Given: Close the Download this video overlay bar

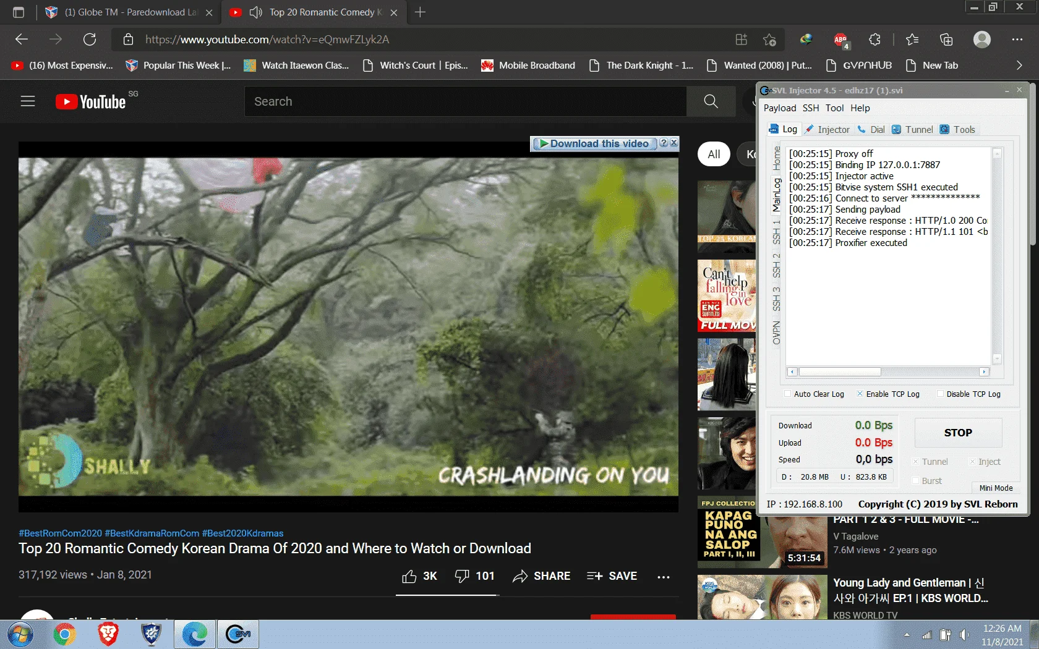Looking at the screenshot, I should pyautogui.click(x=674, y=143).
